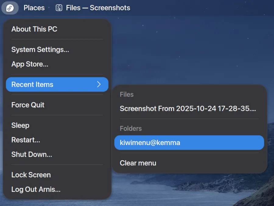Open the Force Quit option
Viewport: 274px width, 206px height.
click(x=28, y=105)
